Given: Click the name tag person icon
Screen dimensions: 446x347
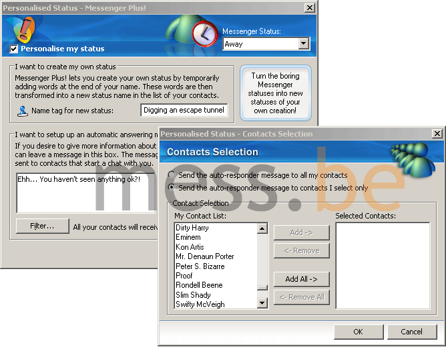Looking at the screenshot, I should 23,111.
